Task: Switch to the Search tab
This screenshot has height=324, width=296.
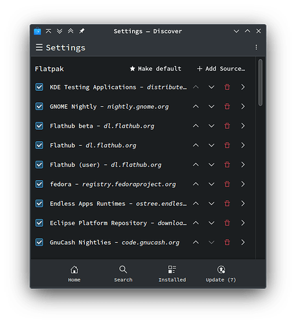Action: [x=123, y=274]
